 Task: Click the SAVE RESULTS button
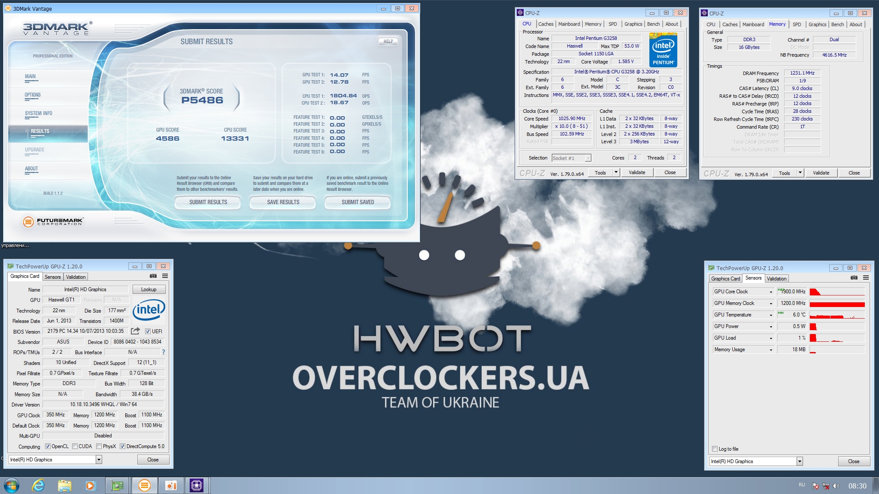pos(283,202)
